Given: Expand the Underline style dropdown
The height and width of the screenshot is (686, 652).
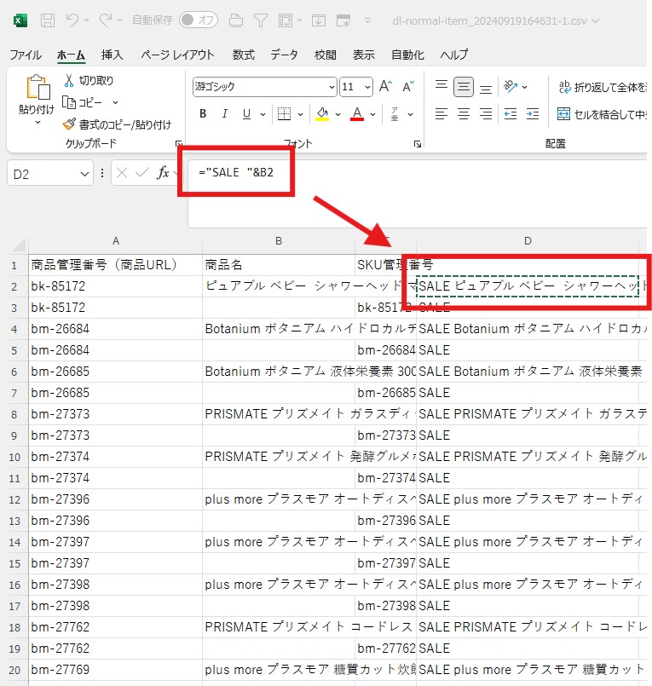Looking at the screenshot, I should click(263, 114).
